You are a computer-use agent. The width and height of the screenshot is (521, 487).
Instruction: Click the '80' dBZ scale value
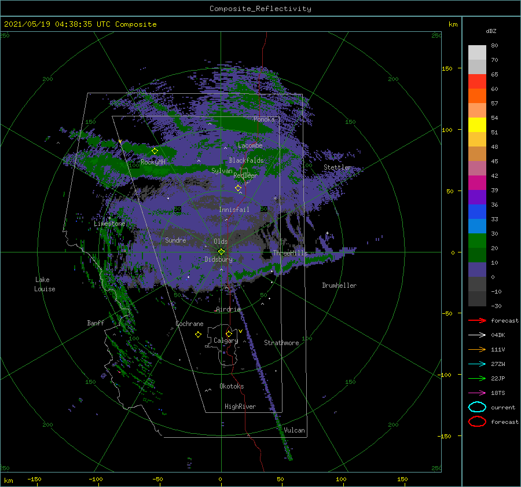click(x=494, y=46)
